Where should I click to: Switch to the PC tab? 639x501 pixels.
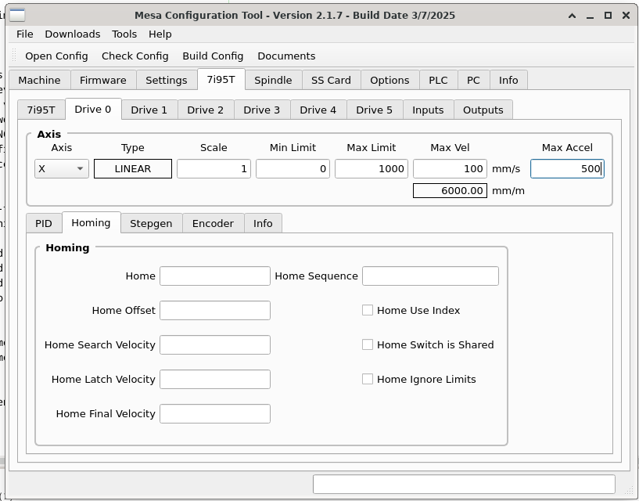point(473,80)
